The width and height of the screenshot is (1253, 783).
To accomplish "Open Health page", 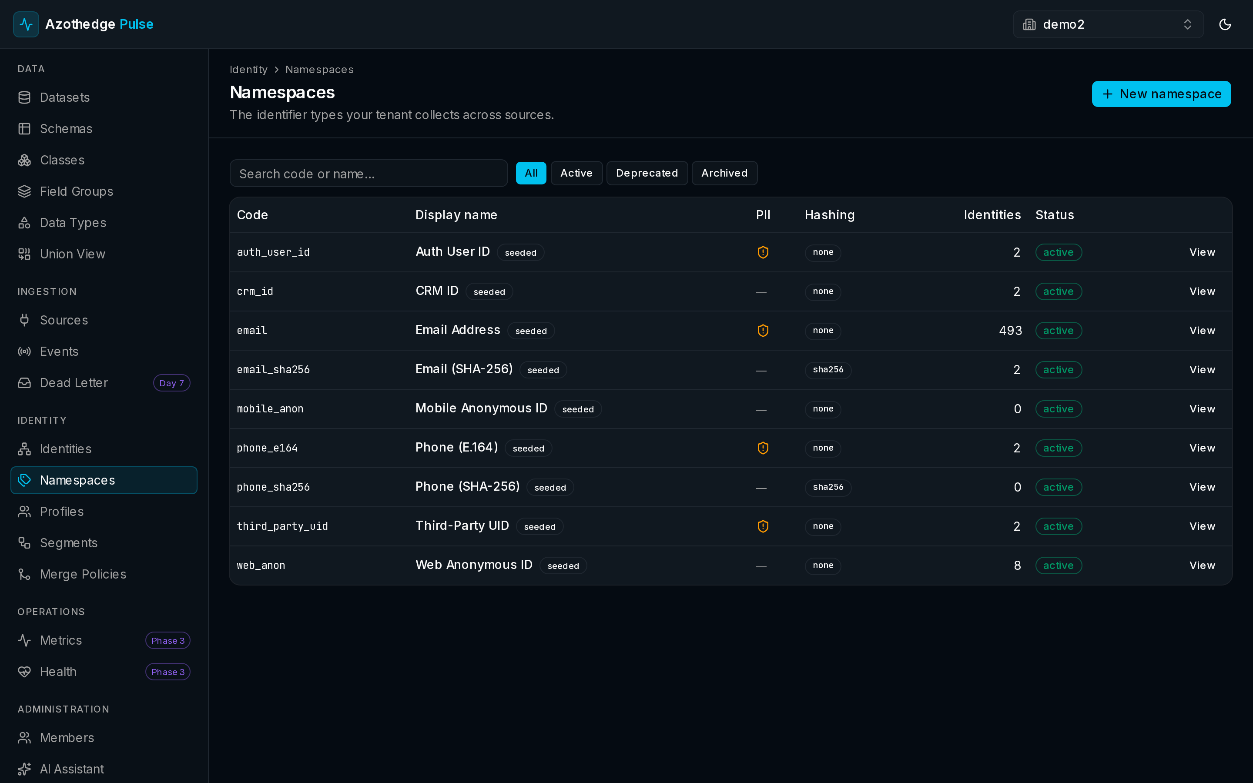I will [104, 672].
